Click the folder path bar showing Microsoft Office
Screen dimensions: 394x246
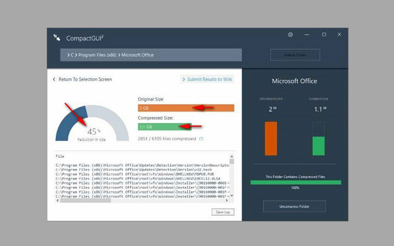coord(151,55)
